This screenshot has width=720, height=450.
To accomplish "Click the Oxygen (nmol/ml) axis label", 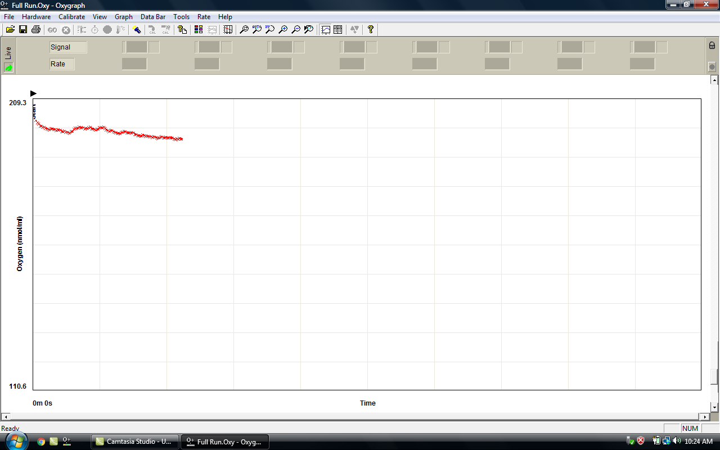I will (x=20, y=244).
